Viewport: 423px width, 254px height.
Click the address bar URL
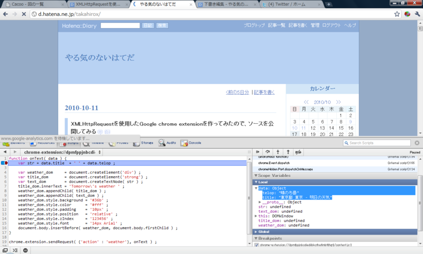pos(69,14)
